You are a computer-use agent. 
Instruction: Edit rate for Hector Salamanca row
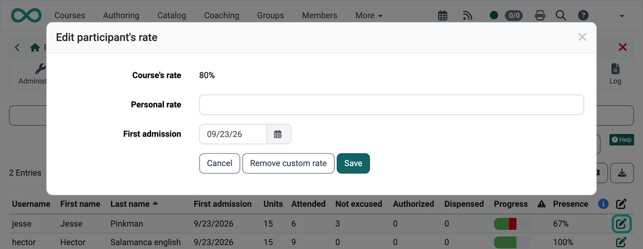[x=621, y=242]
